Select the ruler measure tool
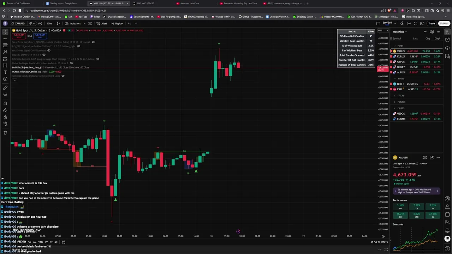 [5, 88]
